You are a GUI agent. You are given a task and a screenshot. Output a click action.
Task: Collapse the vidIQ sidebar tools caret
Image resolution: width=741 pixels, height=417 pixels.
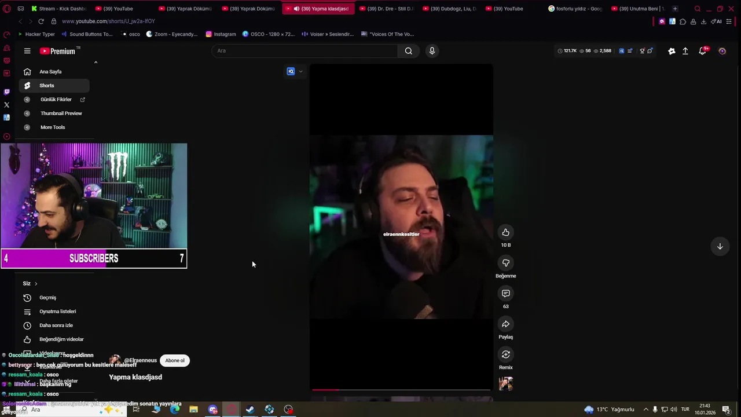point(96,62)
